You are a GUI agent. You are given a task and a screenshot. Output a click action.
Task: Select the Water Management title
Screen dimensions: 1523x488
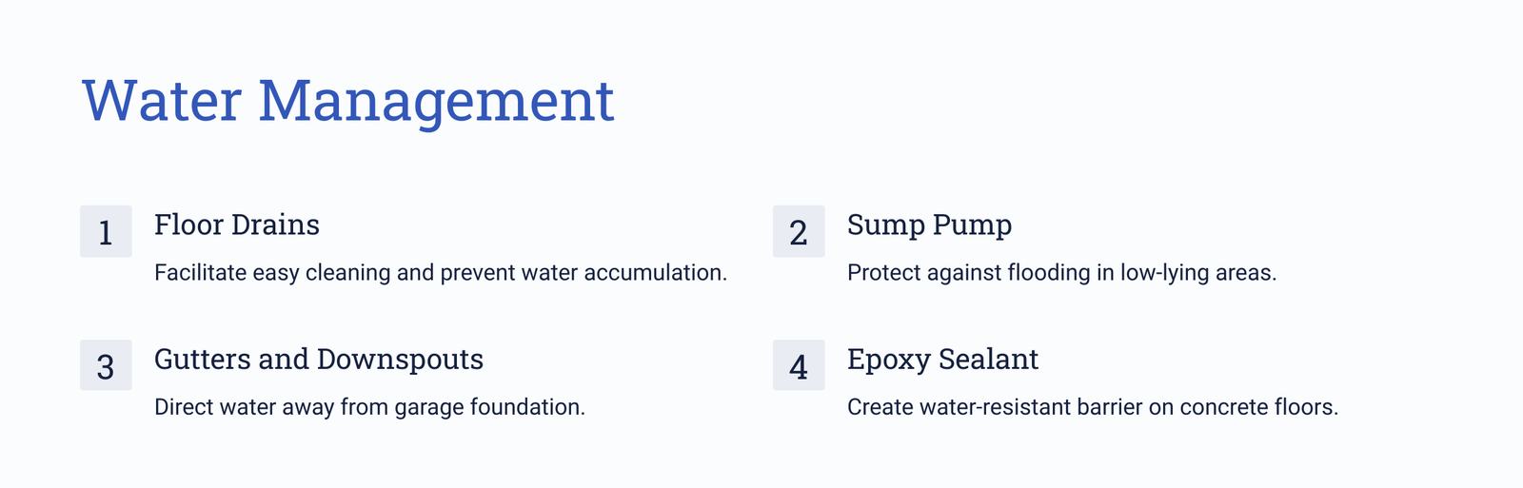click(348, 101)
